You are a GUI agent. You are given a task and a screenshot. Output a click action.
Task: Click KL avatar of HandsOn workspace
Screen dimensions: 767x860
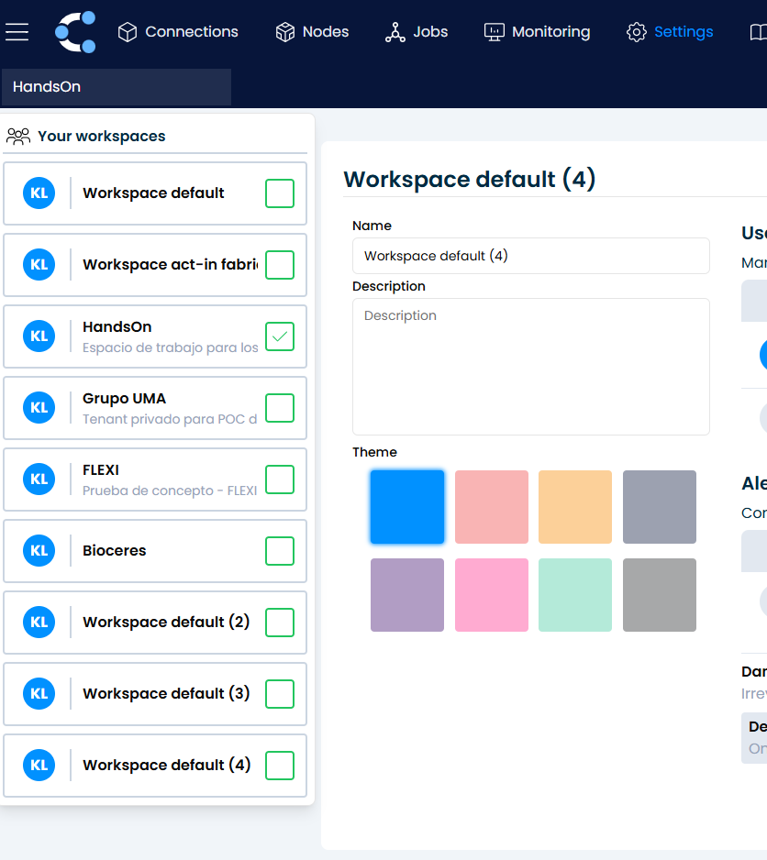(39, 336)
